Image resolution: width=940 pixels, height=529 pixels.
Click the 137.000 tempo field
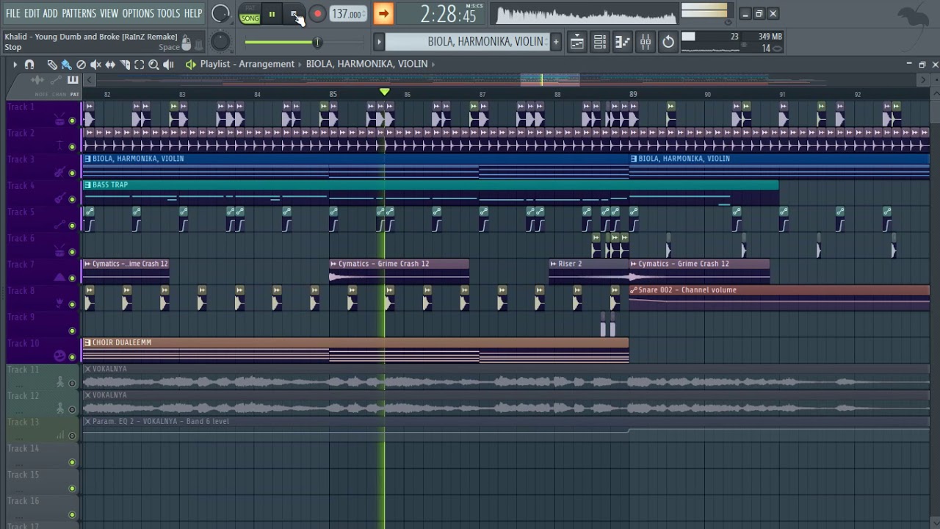pyautogui.click(x=347, y=14)
